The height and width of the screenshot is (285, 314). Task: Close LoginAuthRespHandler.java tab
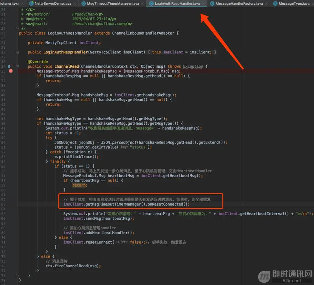pyautogui.click(x=203, y=4)
